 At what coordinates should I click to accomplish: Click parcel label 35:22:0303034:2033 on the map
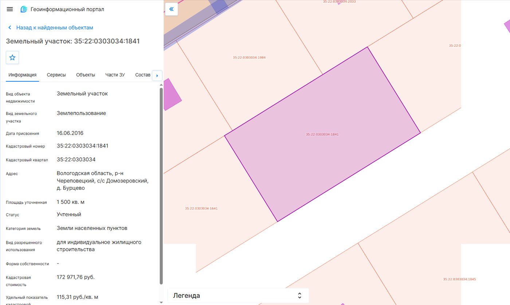pyautogui.click(x=339, y=1)
